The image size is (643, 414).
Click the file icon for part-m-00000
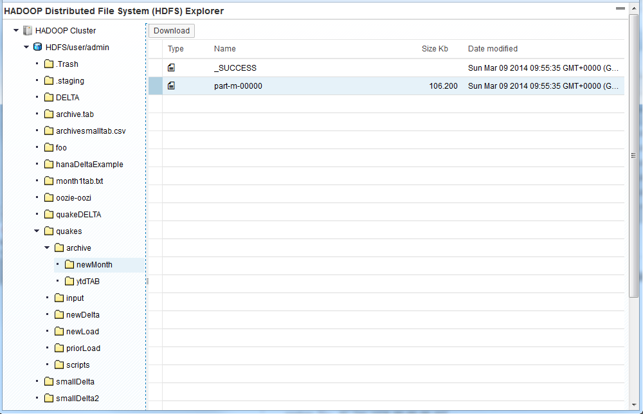click(172, 85)
